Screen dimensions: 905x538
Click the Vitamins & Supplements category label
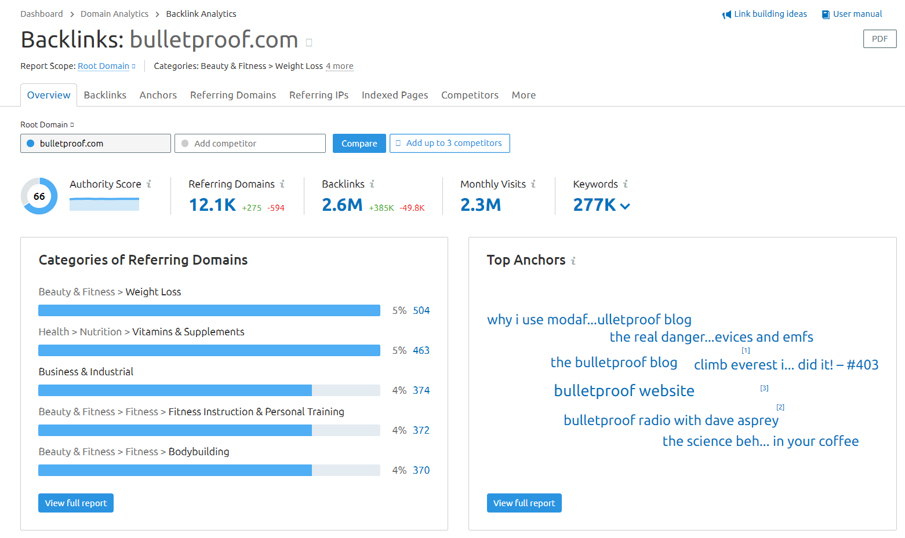point(188,332)
